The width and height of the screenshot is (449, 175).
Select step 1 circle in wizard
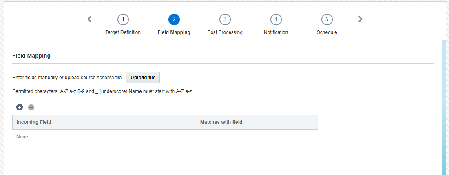pos(123,19)
